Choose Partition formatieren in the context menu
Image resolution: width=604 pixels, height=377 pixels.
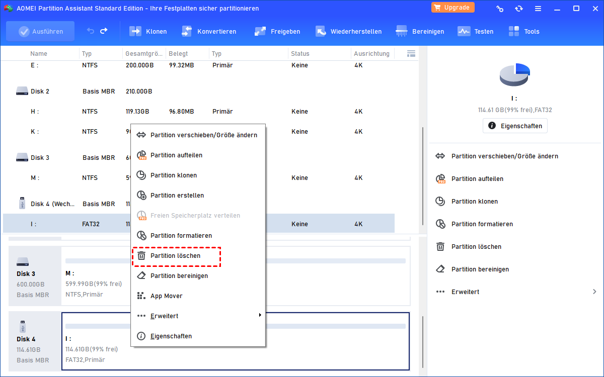click(198, 236)
